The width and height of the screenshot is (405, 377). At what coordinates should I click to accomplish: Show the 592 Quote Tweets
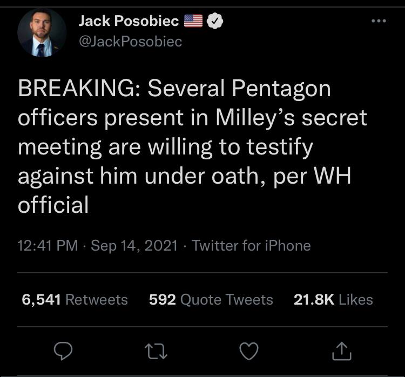pyautogui.click(x=211, y=299)
